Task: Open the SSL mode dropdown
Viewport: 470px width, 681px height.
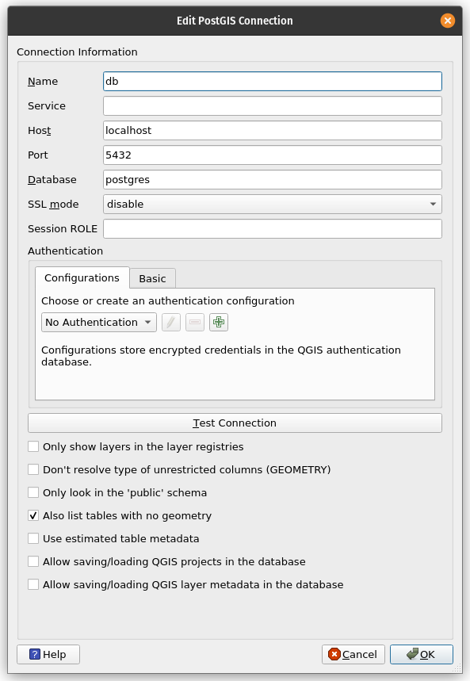Action: [x=273, y=204]
